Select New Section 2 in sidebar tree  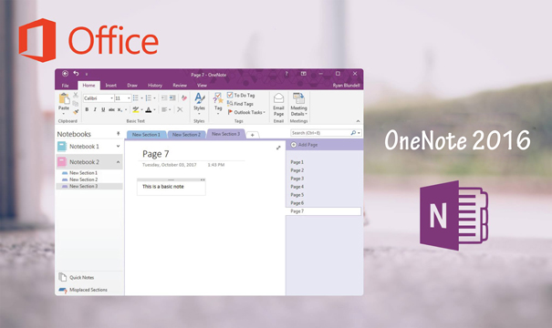pos(83,179)
